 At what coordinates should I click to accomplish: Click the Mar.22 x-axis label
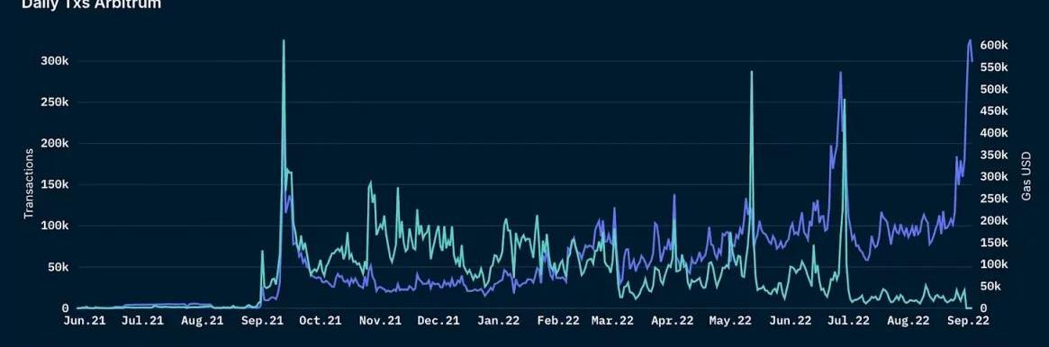point(612,321)
